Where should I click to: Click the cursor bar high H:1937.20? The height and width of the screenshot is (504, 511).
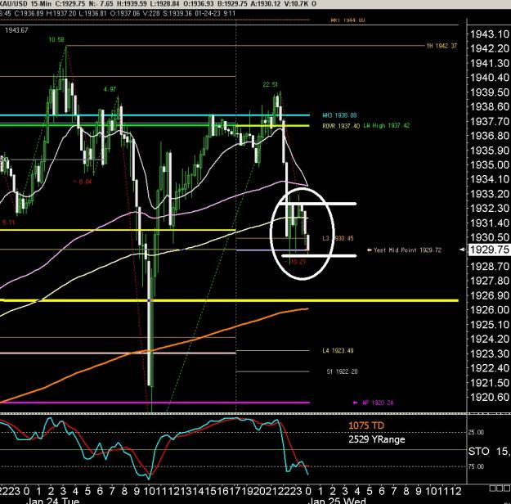(x=61, y=13)
